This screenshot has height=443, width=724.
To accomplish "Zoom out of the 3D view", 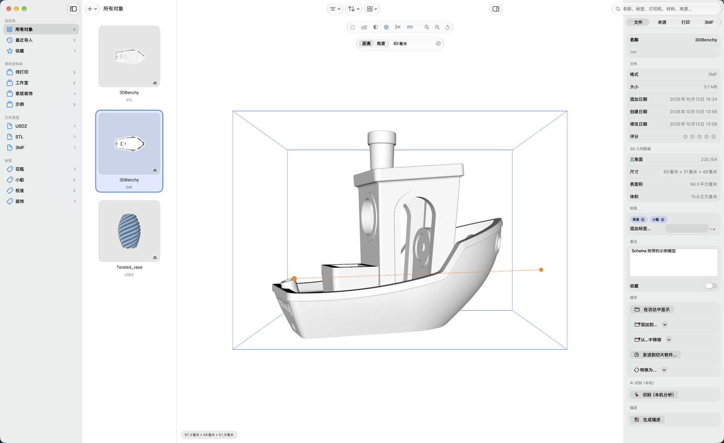I will [x=426, y=27].
